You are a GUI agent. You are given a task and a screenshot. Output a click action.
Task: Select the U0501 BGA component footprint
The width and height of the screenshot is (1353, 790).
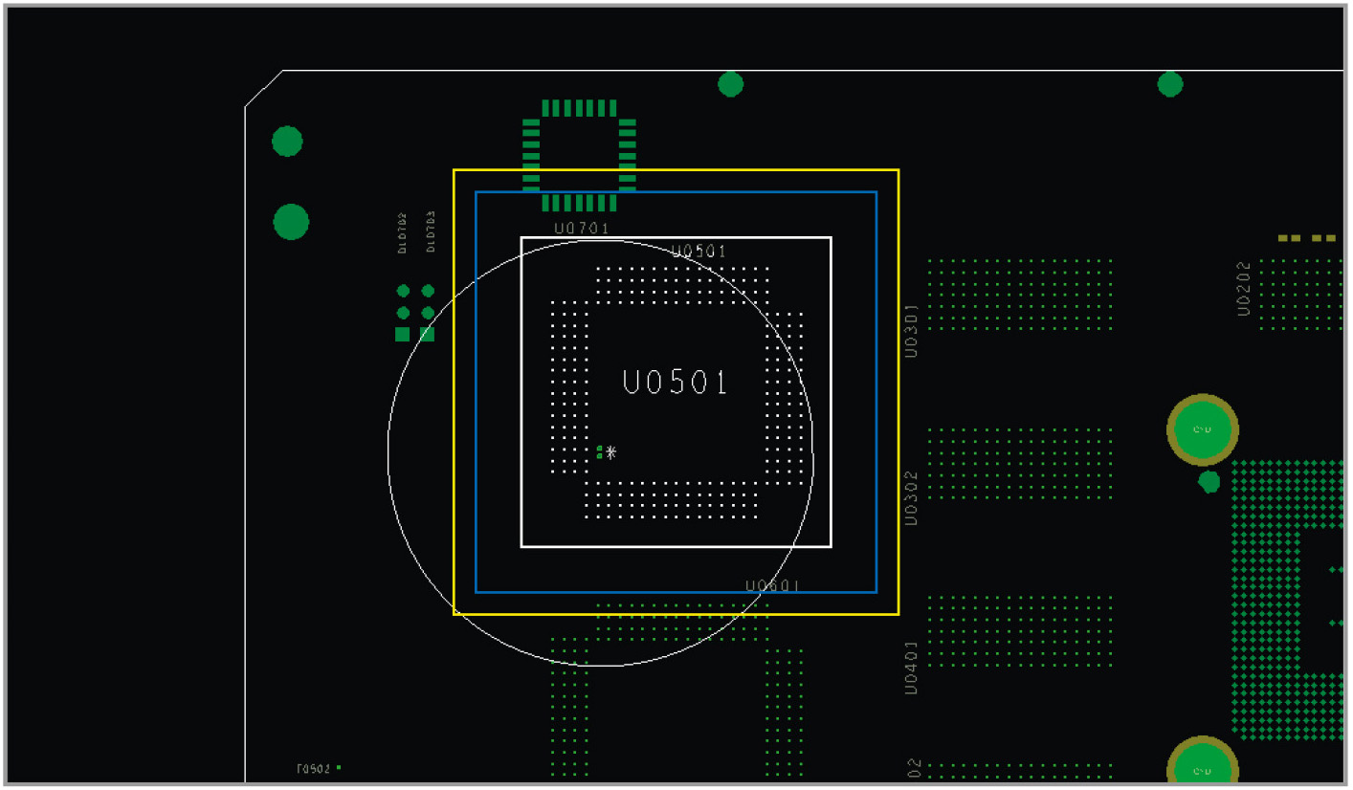click(x=675, y=383)
